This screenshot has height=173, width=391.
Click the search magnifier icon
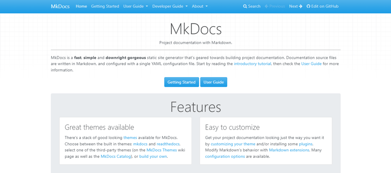(x=245, y=6)
